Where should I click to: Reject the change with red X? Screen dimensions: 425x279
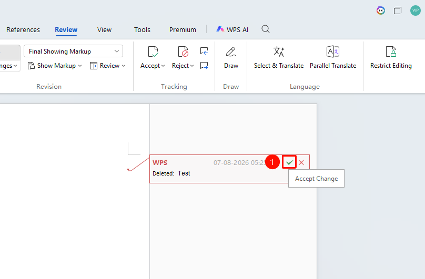301,162
